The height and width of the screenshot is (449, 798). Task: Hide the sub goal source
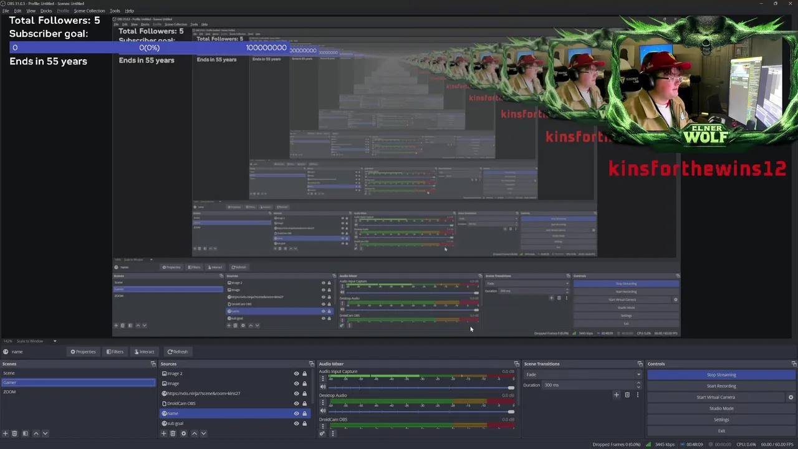pos(297,423)
